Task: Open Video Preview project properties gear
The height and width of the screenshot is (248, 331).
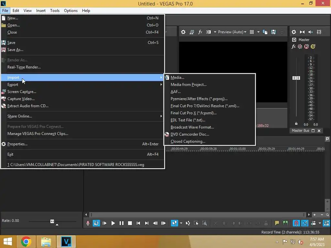Action: click(x=183, y=32)
